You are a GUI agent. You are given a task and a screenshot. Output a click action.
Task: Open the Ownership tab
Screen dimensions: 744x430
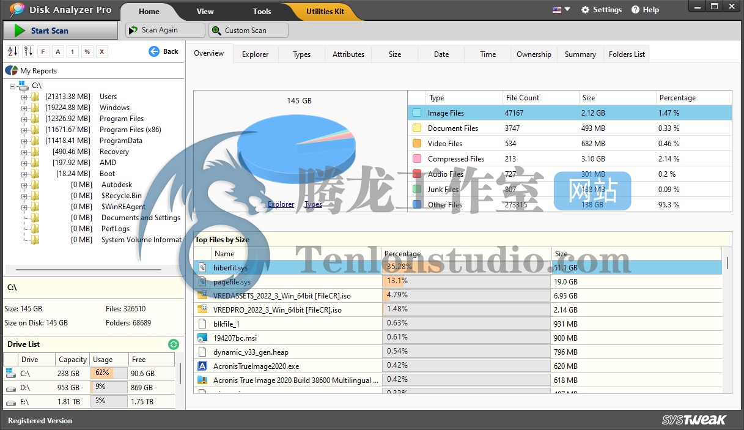coord(534,54)
